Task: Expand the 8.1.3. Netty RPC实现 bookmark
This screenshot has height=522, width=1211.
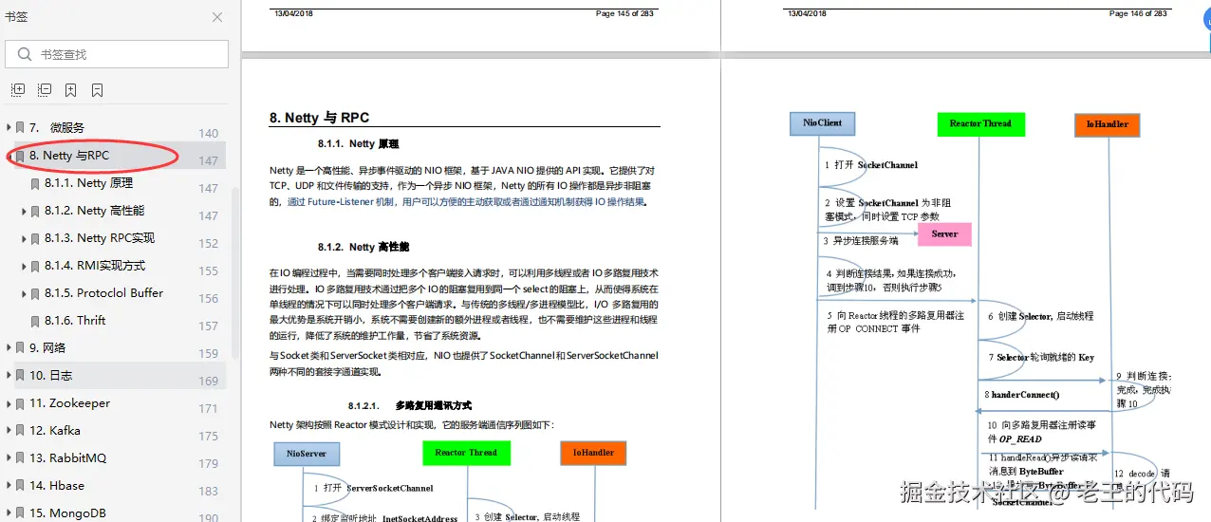Action: [x=24, y=238]
